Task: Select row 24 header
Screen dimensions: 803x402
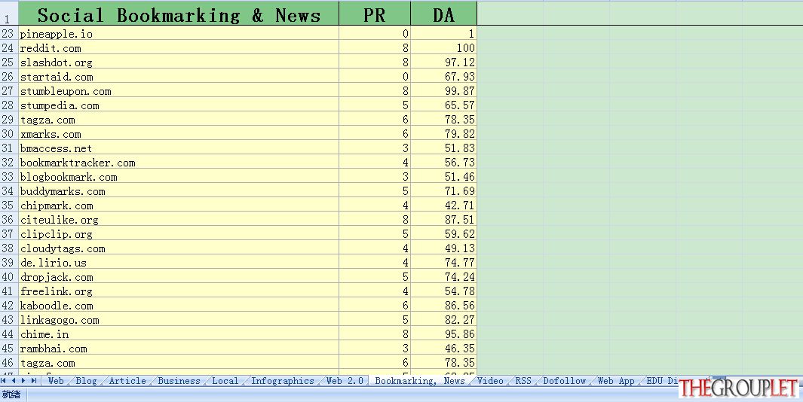Action: [9, 48]
